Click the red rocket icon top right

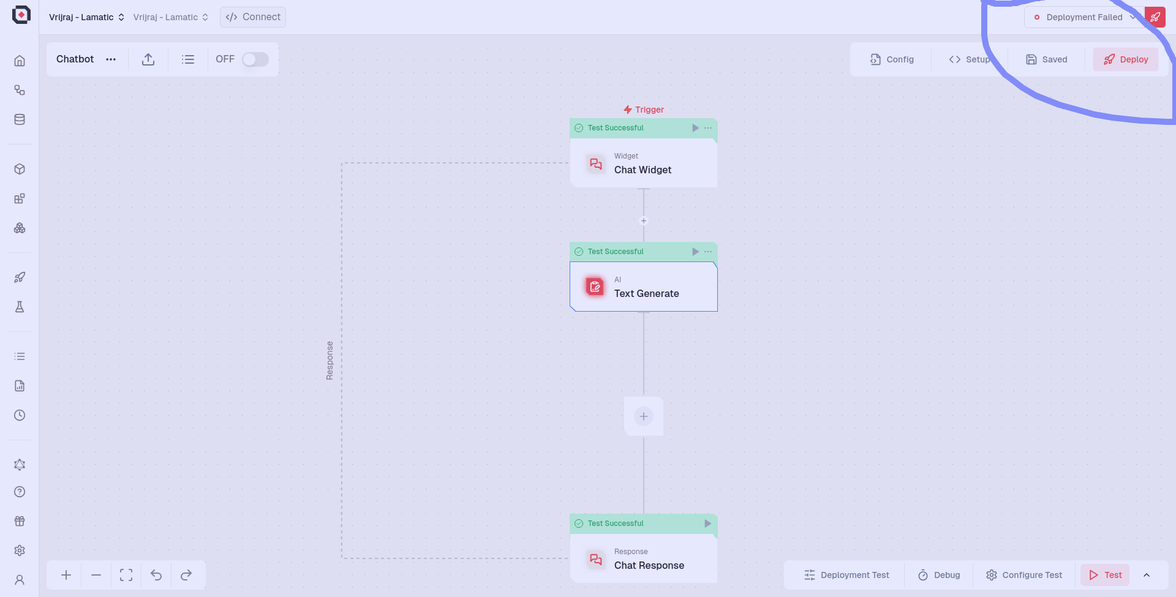tap(1155, 17)
